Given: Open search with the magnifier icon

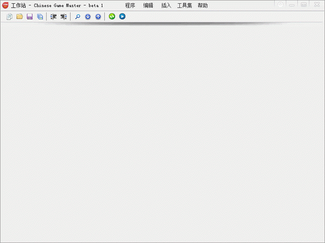Looking at the screenshot, I should [x=77, y=17].
